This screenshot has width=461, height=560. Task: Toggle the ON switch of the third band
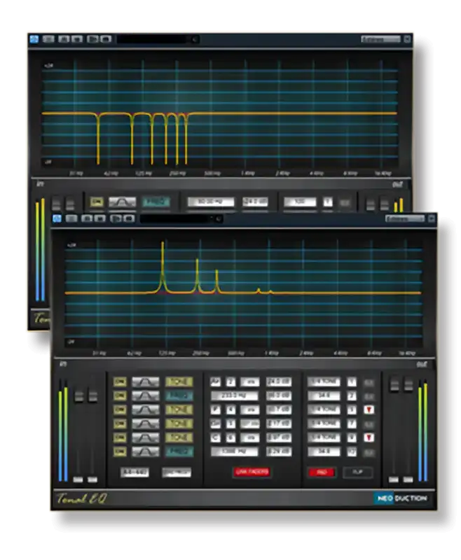coord(120,409)
